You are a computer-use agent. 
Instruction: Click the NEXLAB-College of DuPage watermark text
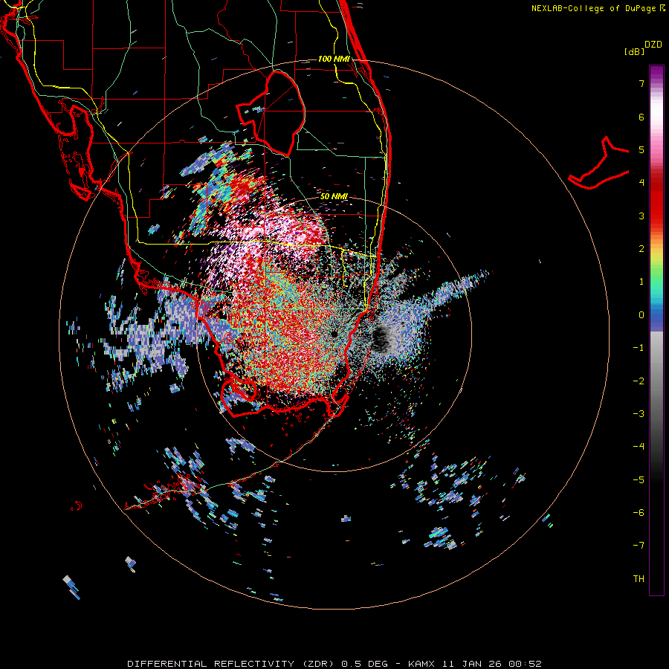[598, 8]
